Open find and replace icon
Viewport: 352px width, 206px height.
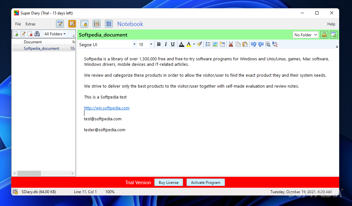point(275,44)
